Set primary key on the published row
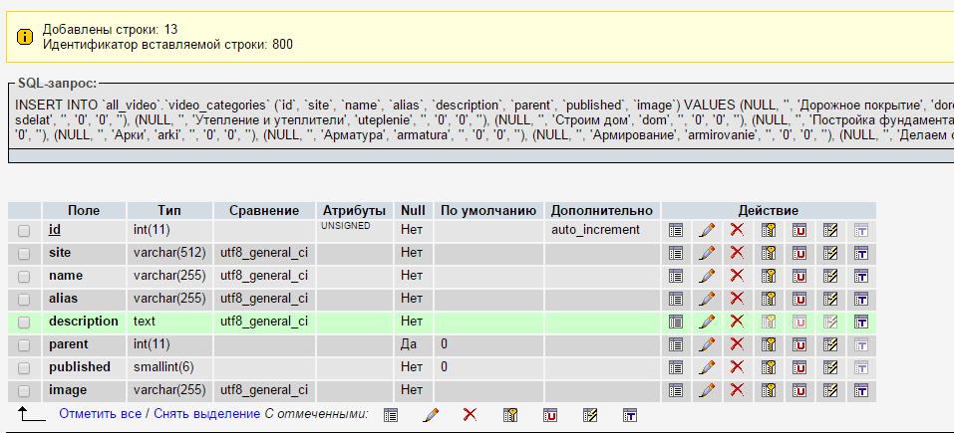 pos(769,367)
